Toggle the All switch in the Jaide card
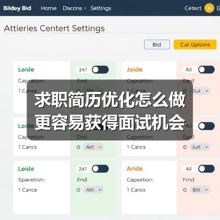The image size is (220, 220). 206,70
